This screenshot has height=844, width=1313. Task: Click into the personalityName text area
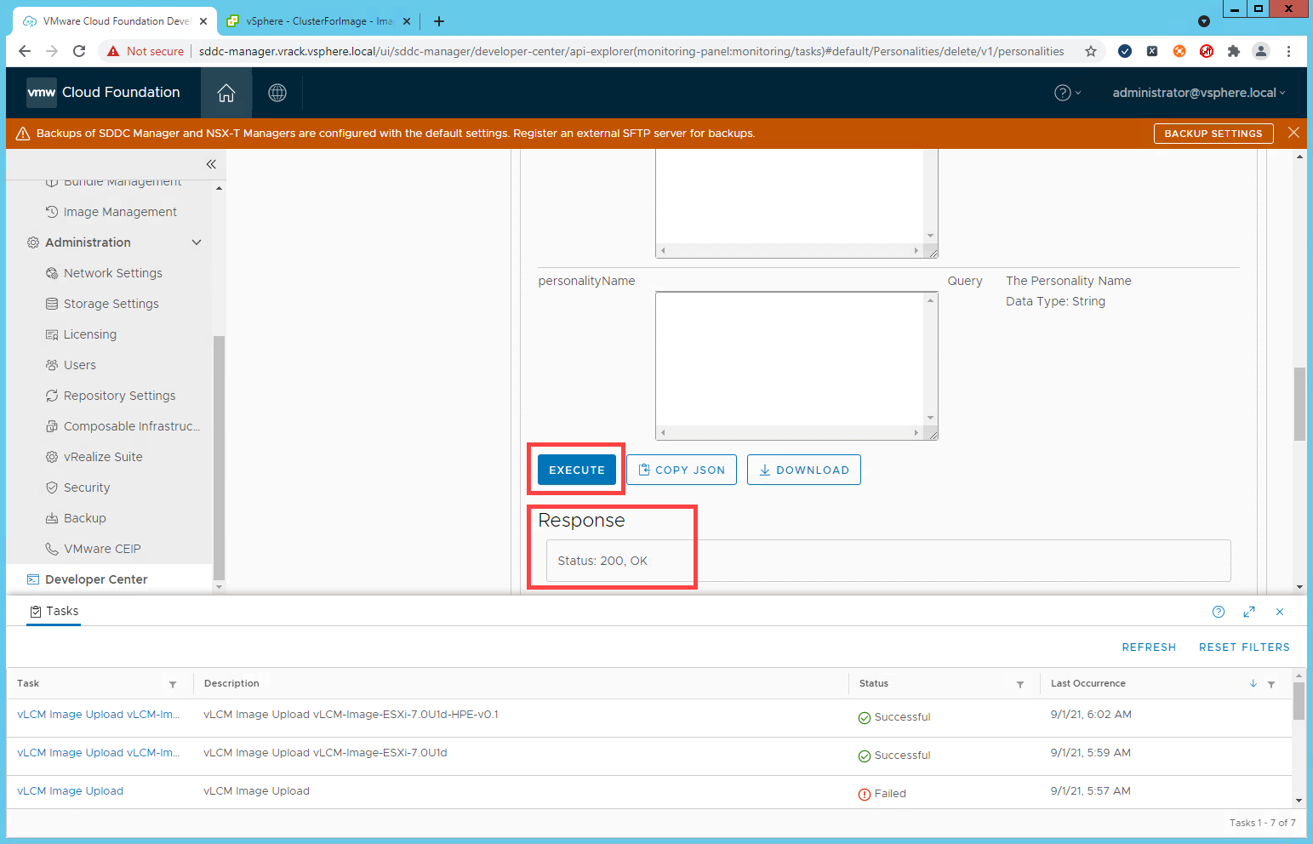[790, 359]
